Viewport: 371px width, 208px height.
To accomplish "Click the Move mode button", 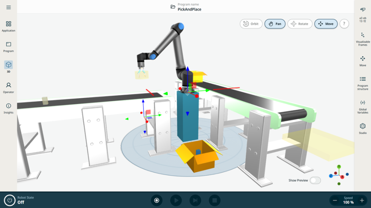I will point(326,24).
